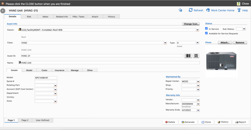Expand the Manufacturer GOODMAN dropdown
Screen dimensions: 251x130
(198, 104)
